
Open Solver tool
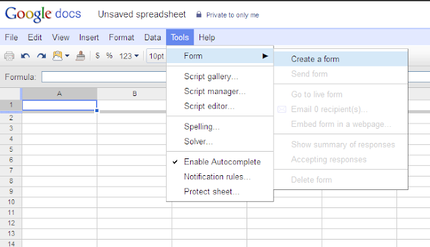tap(220, 142)
